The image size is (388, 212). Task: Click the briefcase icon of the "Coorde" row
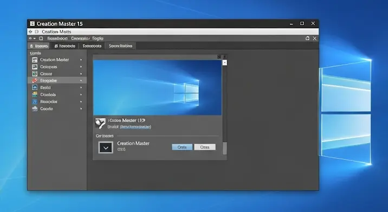pyautogui.click(x=35, y=108)
